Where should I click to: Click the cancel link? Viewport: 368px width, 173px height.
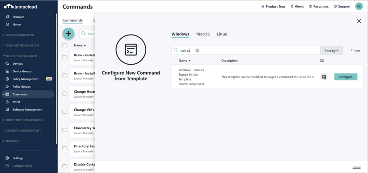[x=356, y=167]
